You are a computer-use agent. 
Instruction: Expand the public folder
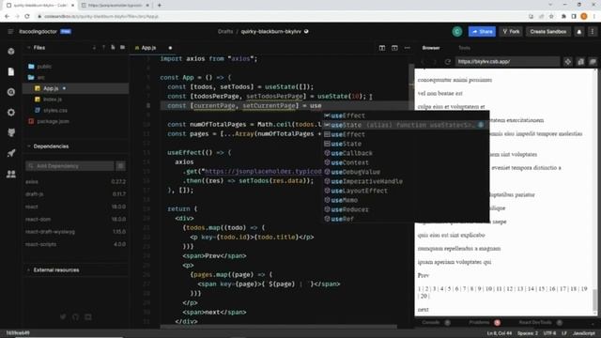(40, 67)
